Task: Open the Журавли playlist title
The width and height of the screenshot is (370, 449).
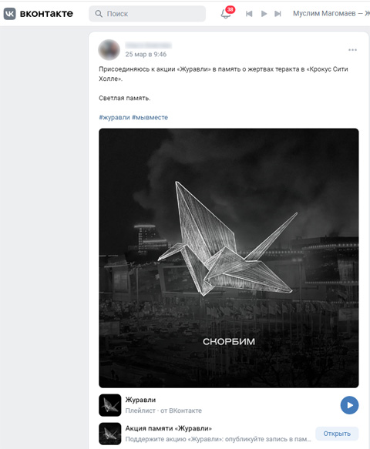Action: click(x=140, y=400)
